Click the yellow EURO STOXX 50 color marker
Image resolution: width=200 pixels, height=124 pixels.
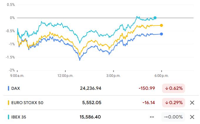(9, 103)
